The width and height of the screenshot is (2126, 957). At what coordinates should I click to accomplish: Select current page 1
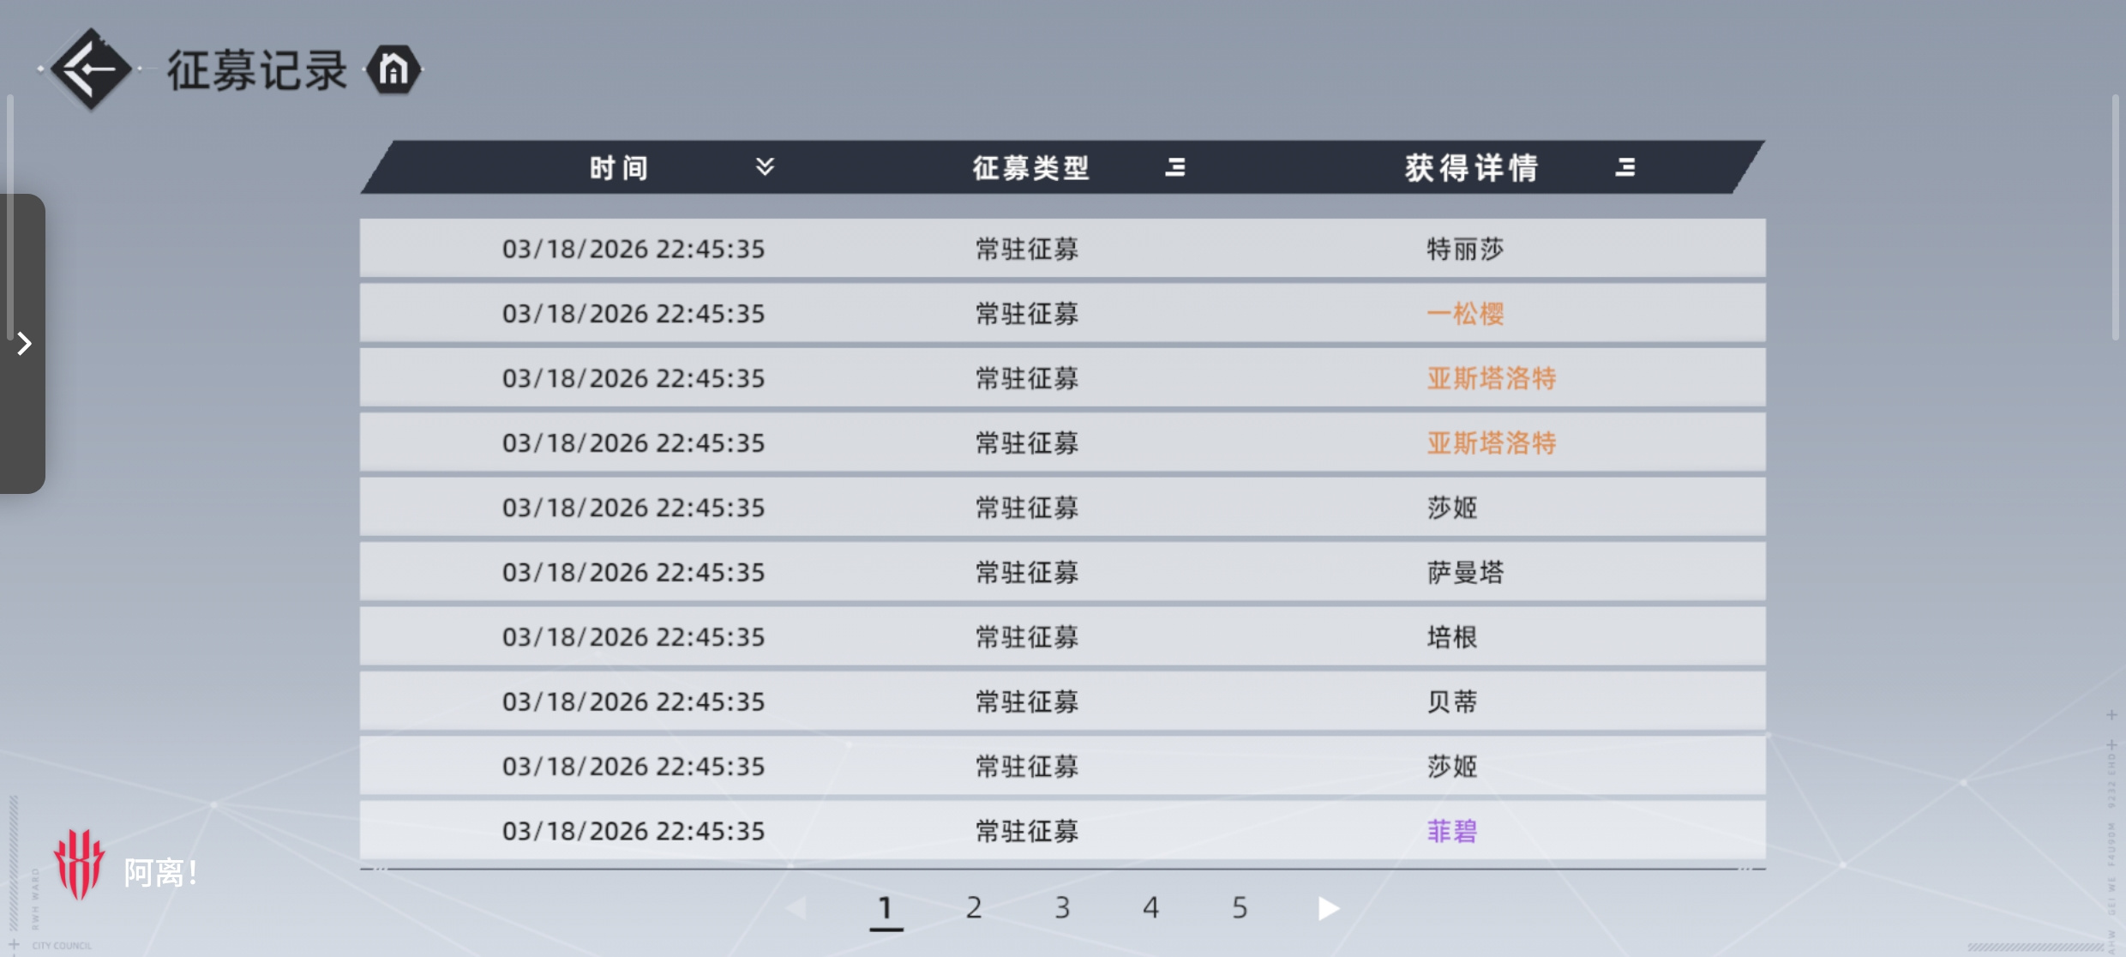click(x=886, y=909)
